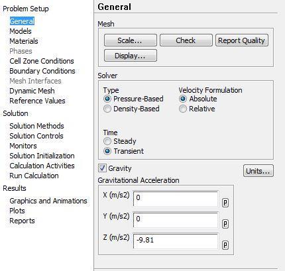This screenshot has width=285, height=271.
Task: Click the Report Quality button
Action: (242, 40)
